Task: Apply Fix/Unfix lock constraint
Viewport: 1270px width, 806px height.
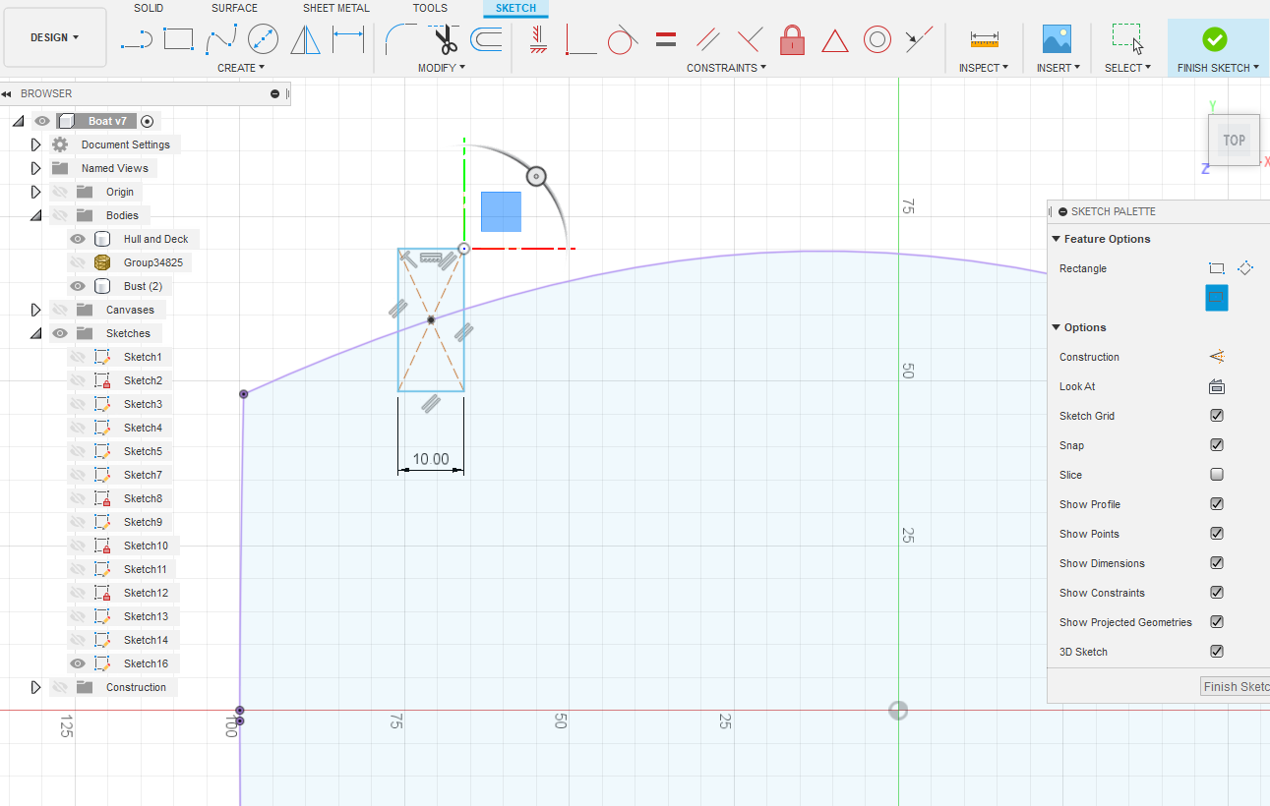Action: coord(792,39)
